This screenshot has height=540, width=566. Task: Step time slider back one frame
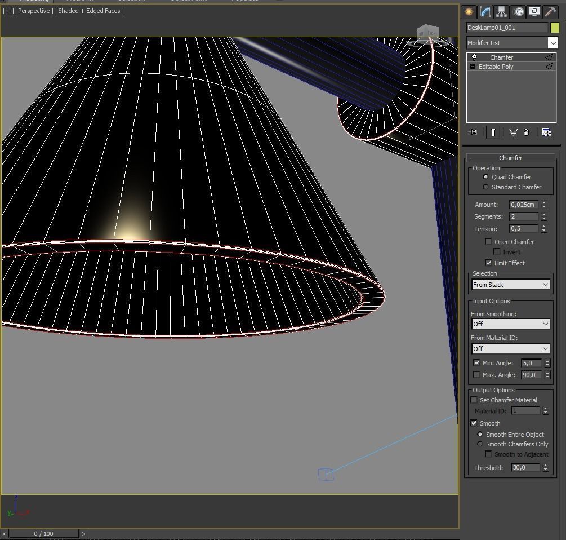(5, 533)
